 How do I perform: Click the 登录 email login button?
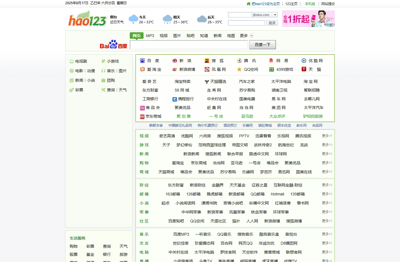[272, 23]
